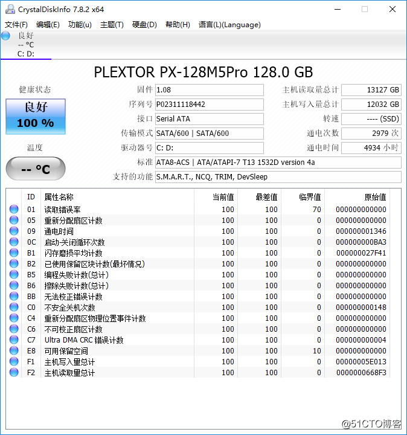Screen dimensions: 407x435
Task: Click the serial number field P02311118442
Action: coord(210,105)
